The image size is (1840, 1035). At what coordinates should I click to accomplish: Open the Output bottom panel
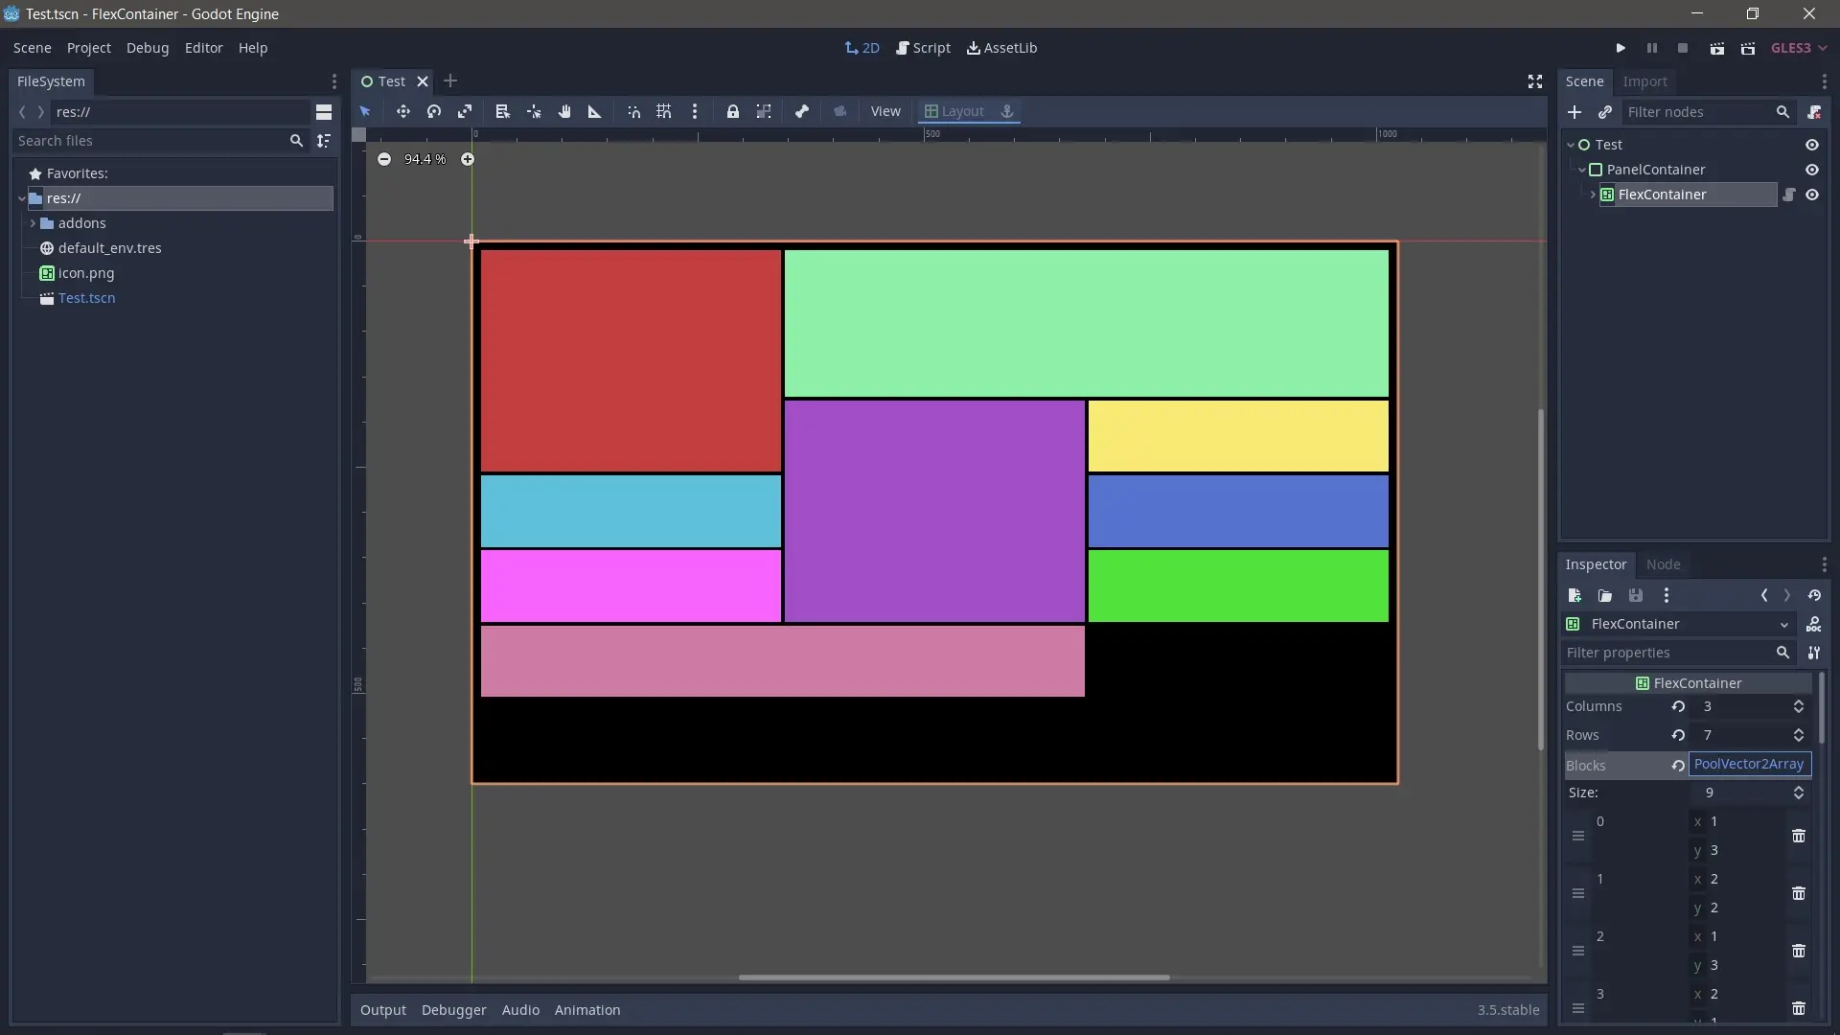[383, 1010]
